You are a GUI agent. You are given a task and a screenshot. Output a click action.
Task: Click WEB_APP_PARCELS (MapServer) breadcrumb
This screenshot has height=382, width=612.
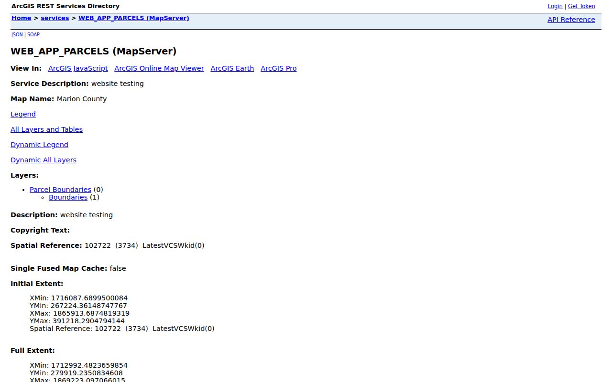134,18
